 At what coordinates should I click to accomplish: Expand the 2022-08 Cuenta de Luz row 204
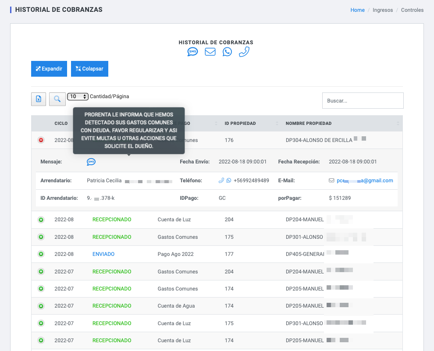click(x=41, y=220)
